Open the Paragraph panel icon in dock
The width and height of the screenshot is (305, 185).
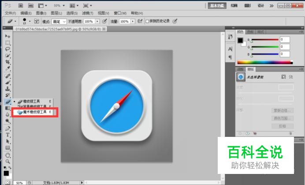[x=231, y=57]
